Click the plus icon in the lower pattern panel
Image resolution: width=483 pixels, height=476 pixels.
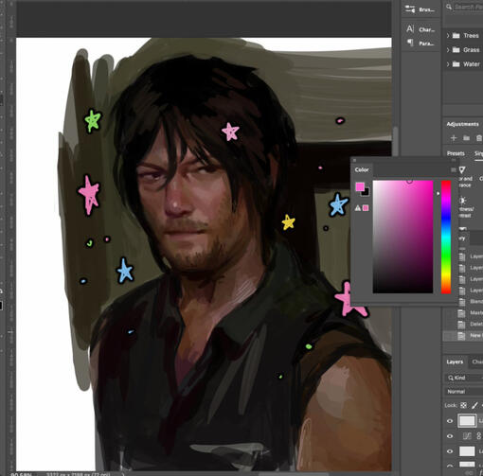(x=454, y=138)
